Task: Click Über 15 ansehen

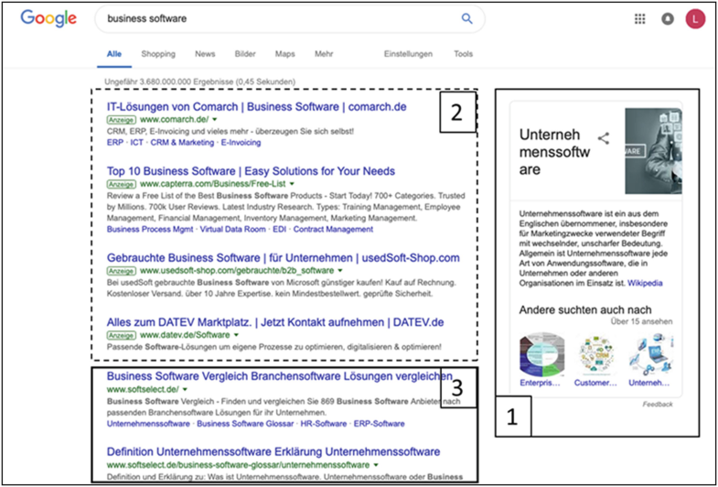Action: [641, 321]
